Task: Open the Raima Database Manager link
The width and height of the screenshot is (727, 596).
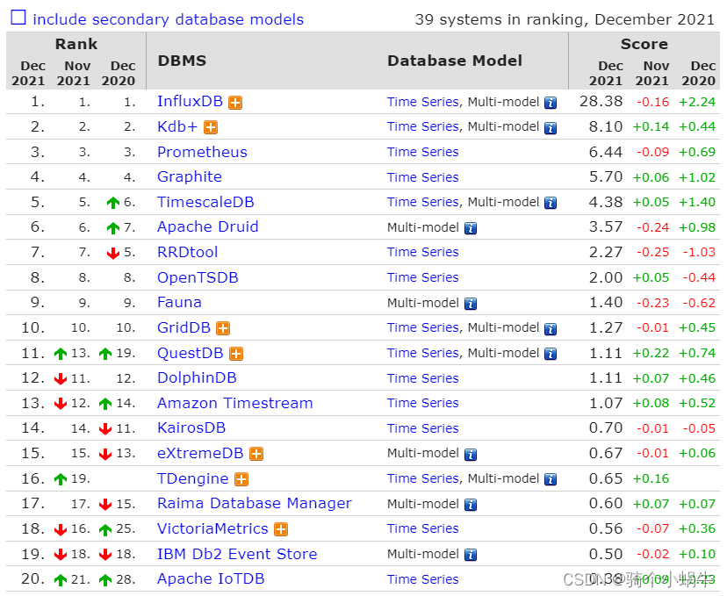Action: [255, 503]
